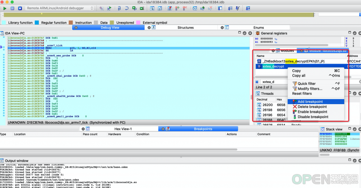Click the stack trace window toolbar icon

pos(220,8)
